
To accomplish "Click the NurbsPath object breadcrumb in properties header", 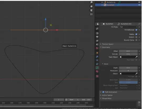I will (109, 24).
